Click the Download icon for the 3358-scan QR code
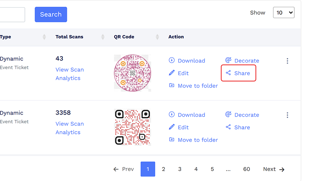Screen dimensions: 309x181 [x=172, y=115]
